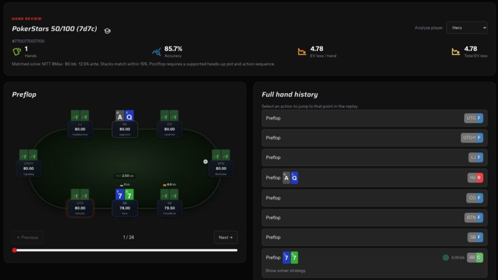Click the 'POT 2.50 bb' label

(x=124, y=176)
